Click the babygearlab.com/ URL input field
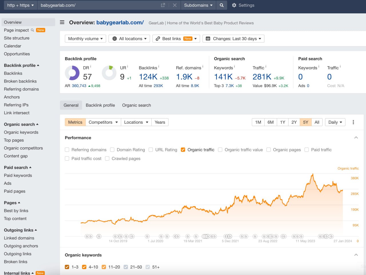The image size is (366, 275). click(x=99, y=5)
